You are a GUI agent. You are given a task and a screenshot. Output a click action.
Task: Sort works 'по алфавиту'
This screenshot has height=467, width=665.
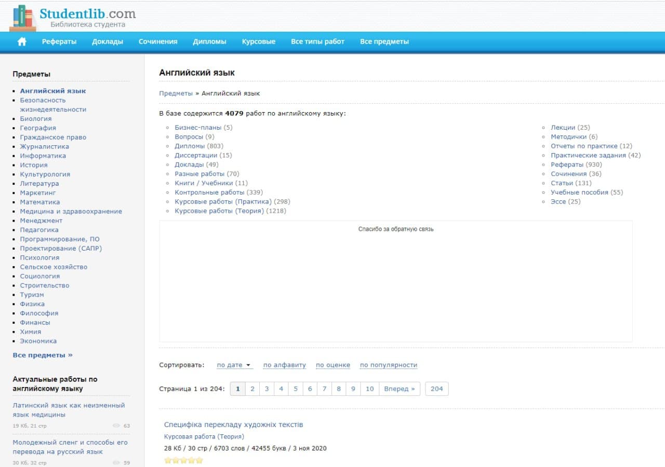click(285, 365)
